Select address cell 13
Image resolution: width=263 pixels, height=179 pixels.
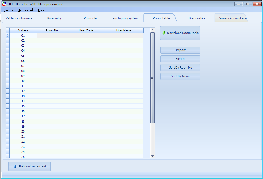click(x=23, y=96)
